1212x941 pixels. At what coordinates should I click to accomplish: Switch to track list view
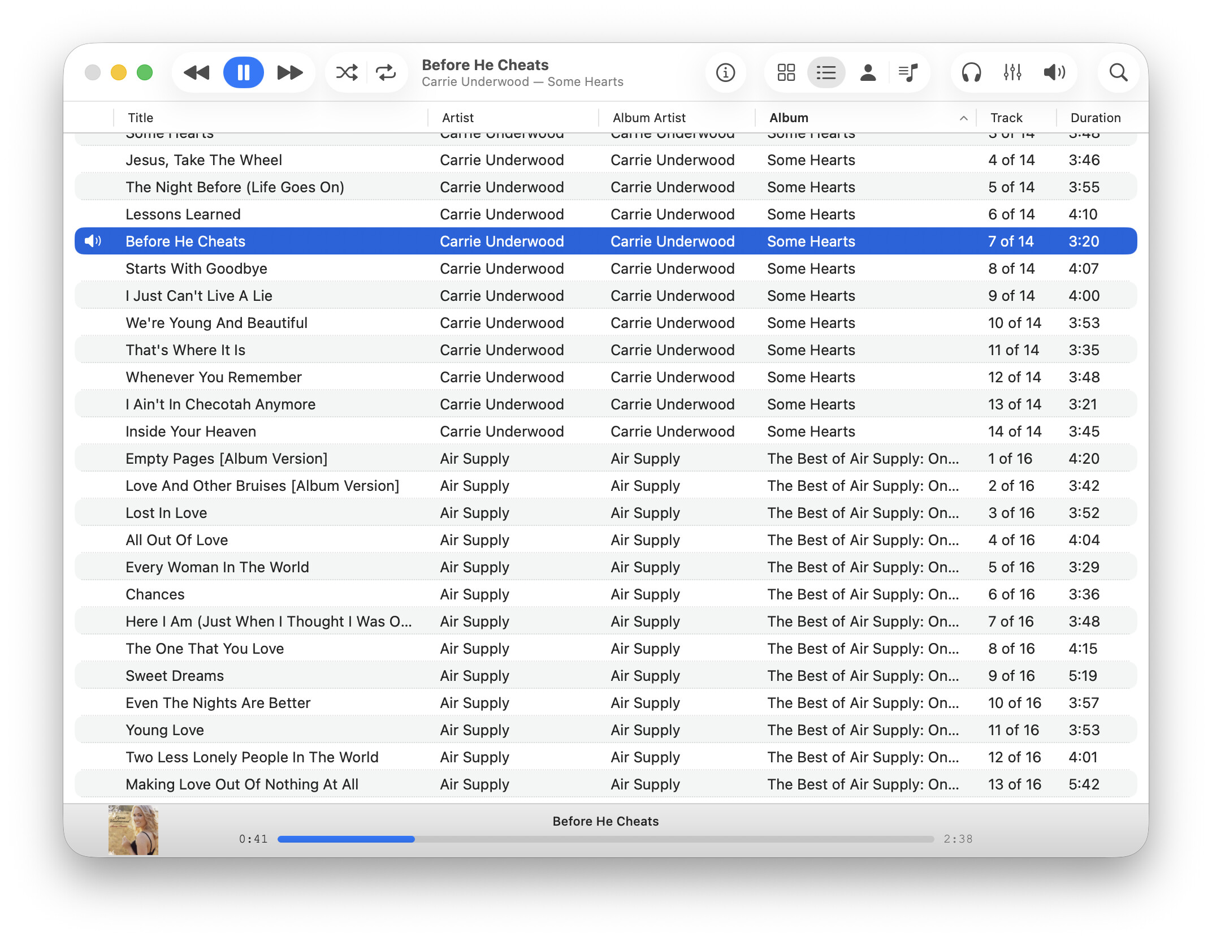pyautogui.click(x=826, y=72)
